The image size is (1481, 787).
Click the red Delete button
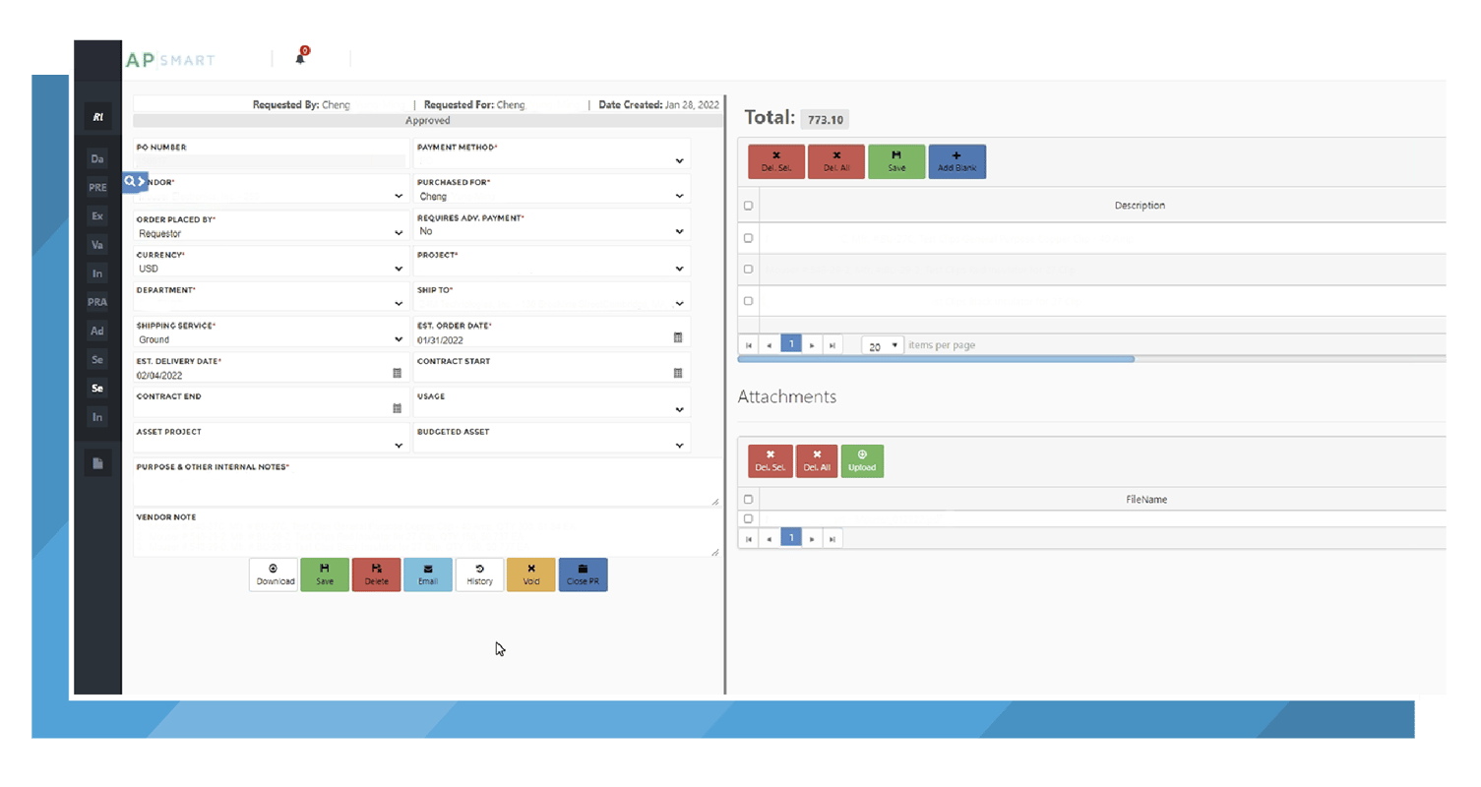point(376,575)
